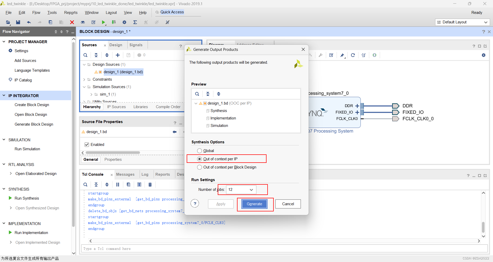
Task: Click the Generate button
Action: pyautogui.click(x=254, y=204)
